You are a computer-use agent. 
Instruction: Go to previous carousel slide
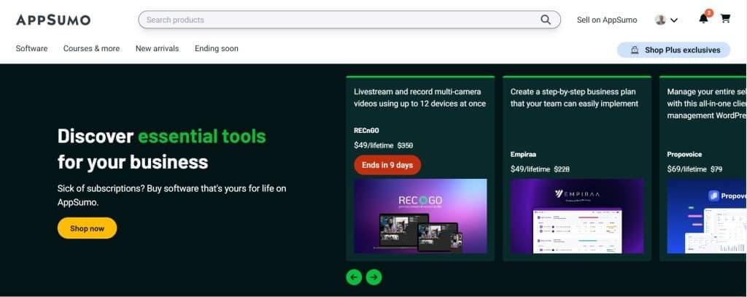click(x=354, y=277)
